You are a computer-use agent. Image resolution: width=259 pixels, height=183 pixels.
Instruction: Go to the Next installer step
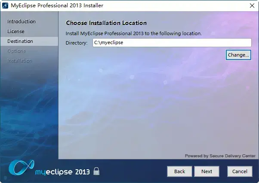pyautogui.click(x=207, y=171)
